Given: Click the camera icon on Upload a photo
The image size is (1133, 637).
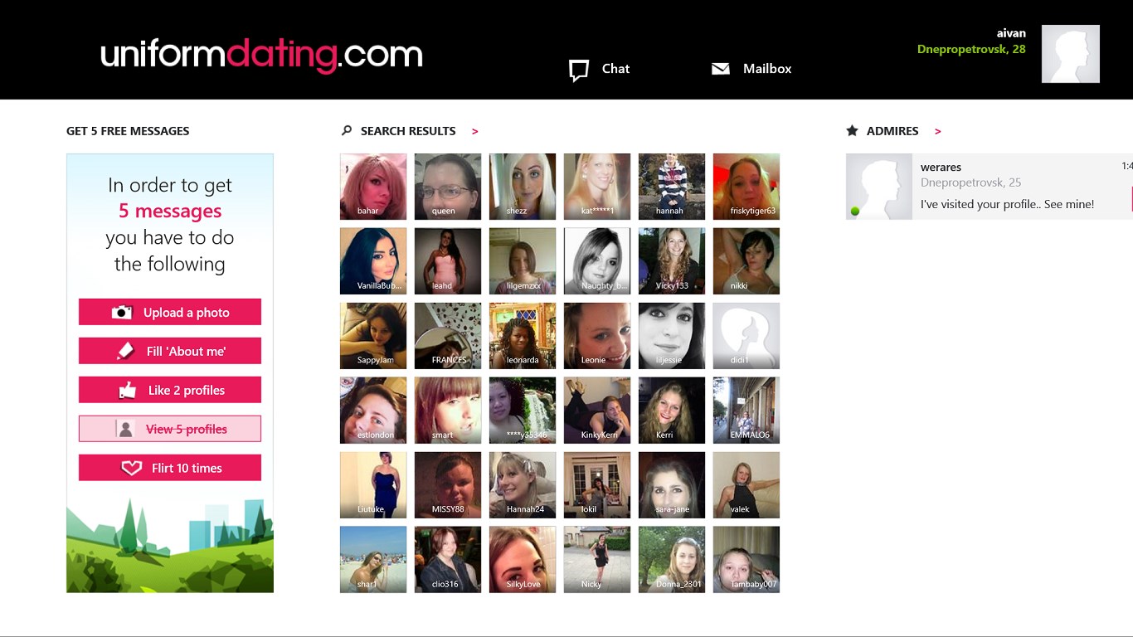Looking at the screenshot, I should (122, 313).
